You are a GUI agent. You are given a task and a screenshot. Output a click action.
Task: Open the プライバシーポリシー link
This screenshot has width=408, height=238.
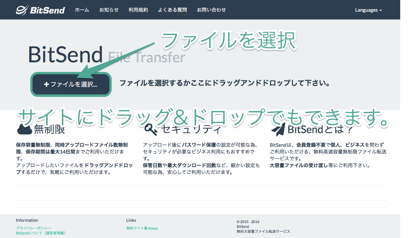tap(34, 228)
